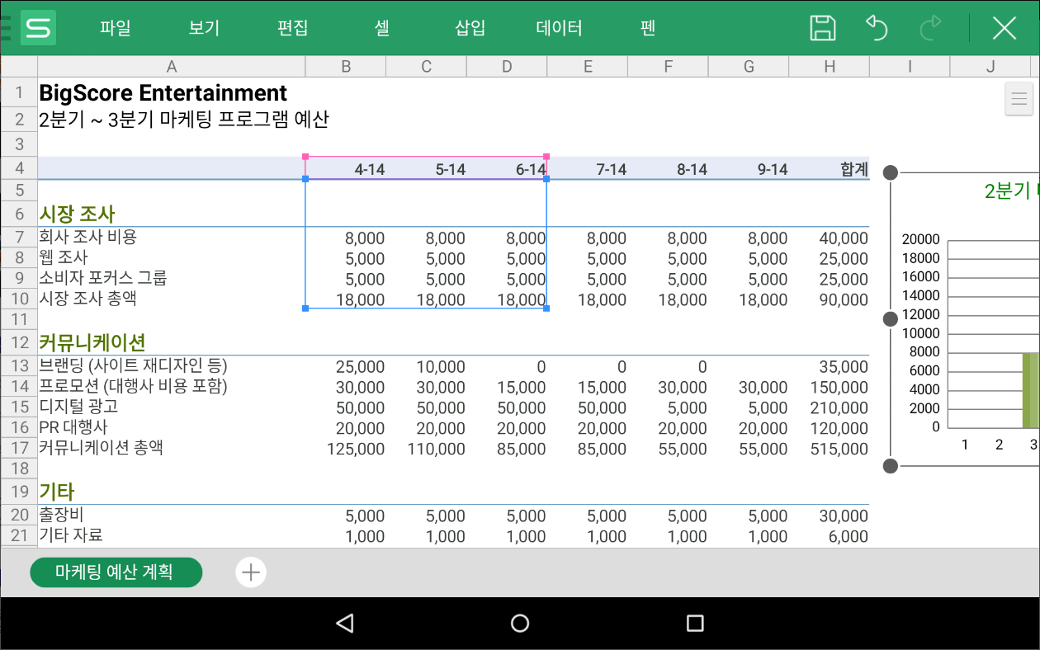Open the 삽입 menu
Viewport: 1040px width, 650px height.
[x=470, y=27]
